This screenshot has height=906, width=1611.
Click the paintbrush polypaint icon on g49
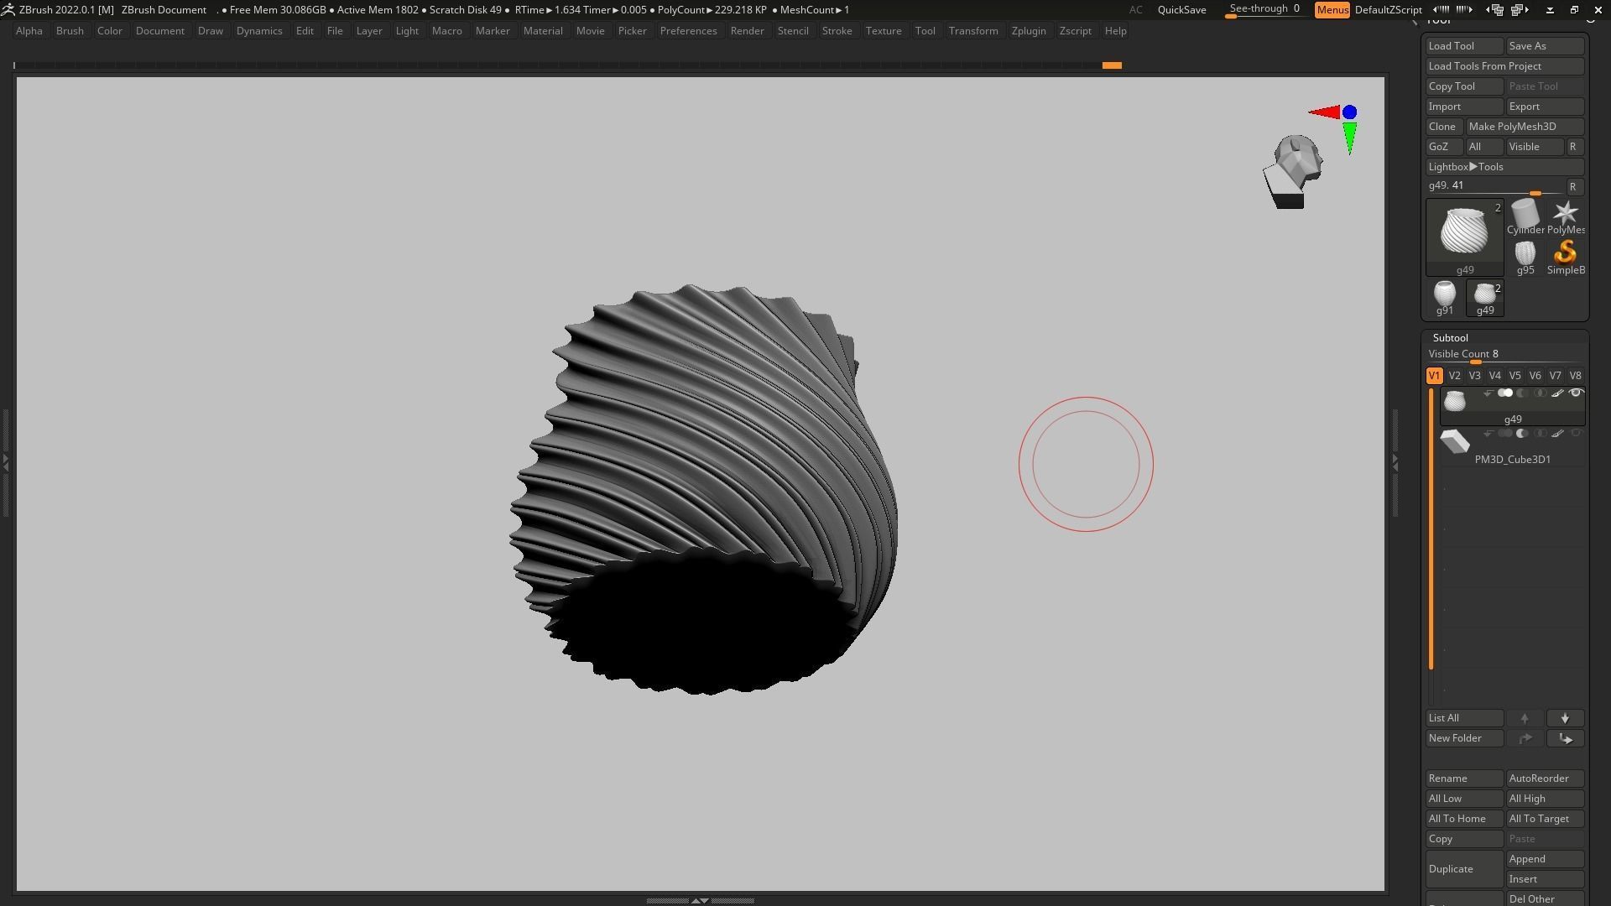(1557, 393)
